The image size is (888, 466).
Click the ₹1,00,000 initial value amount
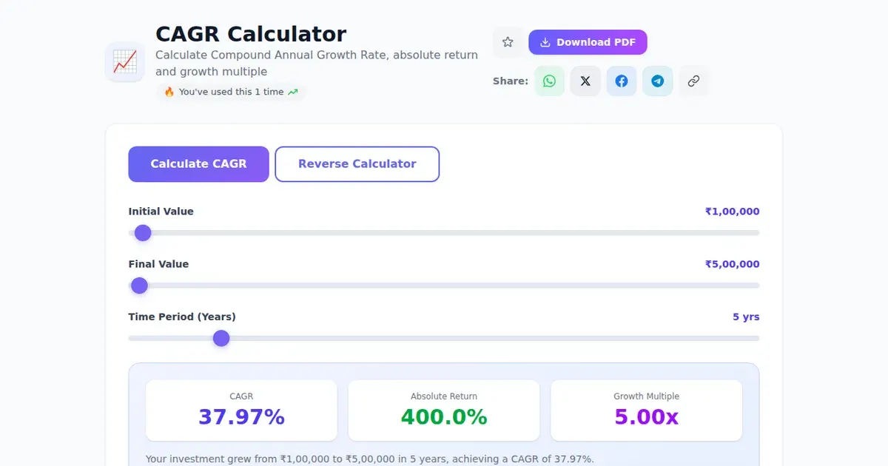(x=732, y=212)
